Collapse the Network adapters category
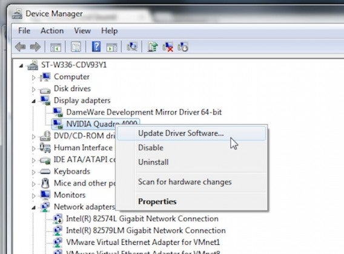 (x=33, y=207)
